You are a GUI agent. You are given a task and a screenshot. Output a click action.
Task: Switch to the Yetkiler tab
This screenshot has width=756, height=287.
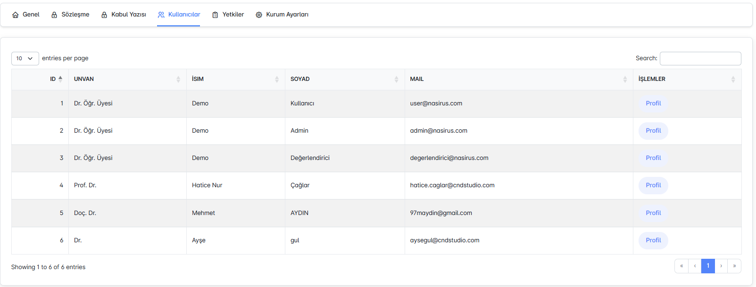(233, 15)
